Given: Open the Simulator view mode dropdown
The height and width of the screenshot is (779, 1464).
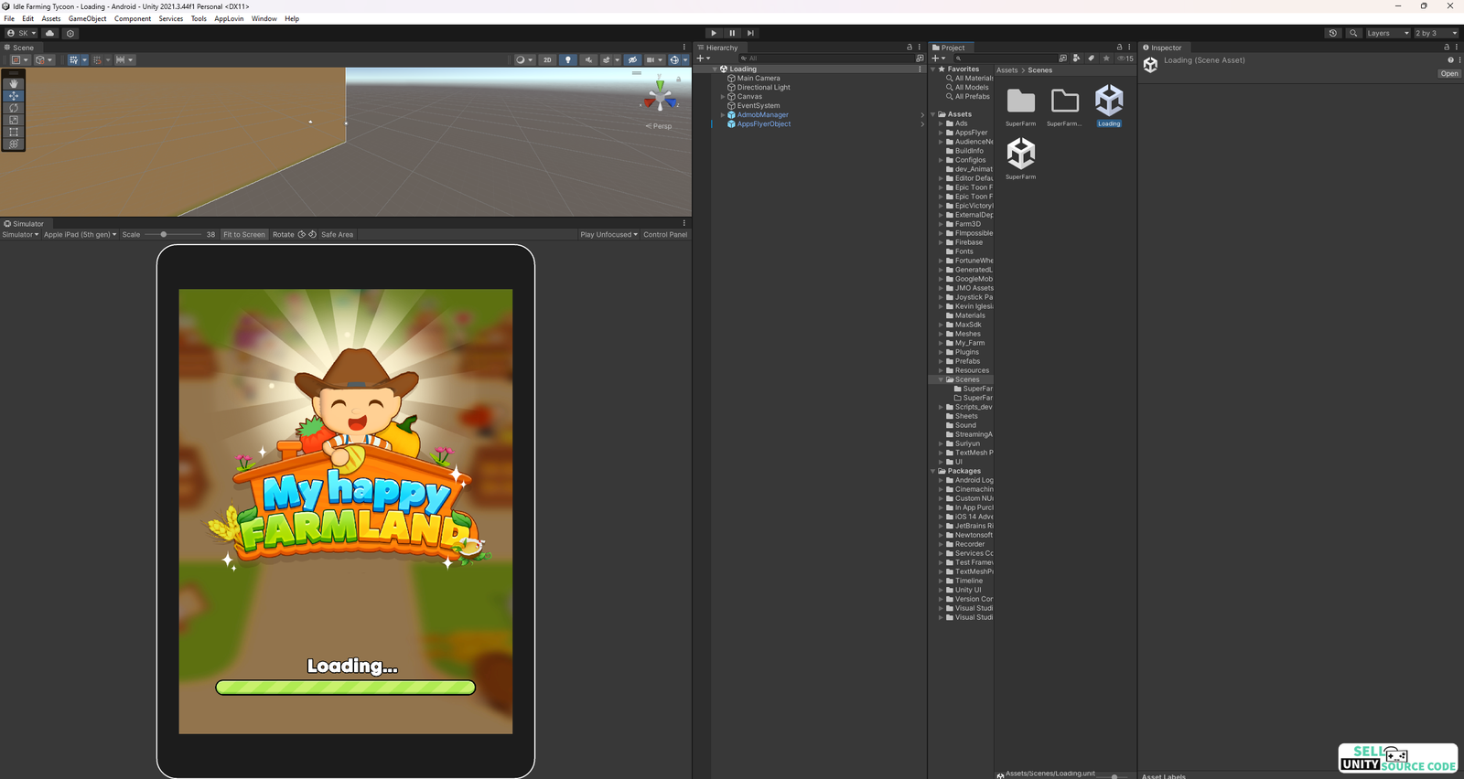Looking at the screenshot, I should (20, 234).
